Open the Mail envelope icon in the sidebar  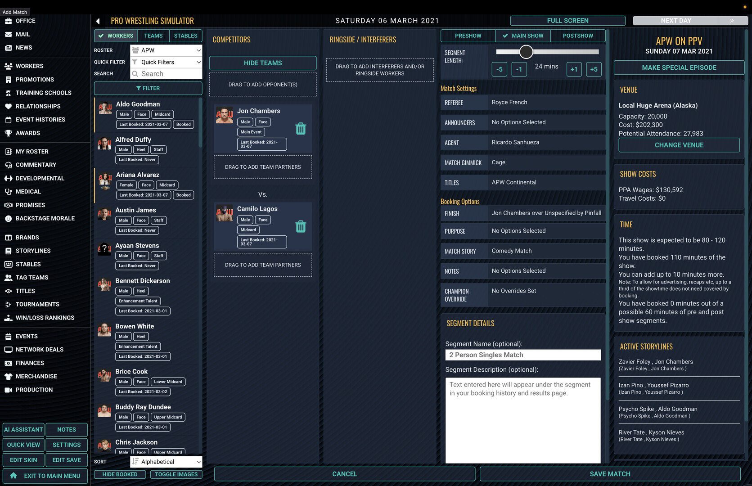tap(8, 34)
